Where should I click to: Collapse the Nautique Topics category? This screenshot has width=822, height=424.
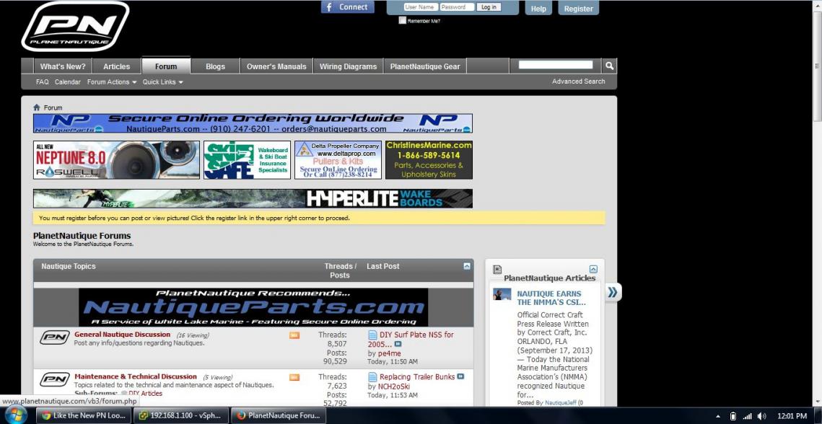466,266
